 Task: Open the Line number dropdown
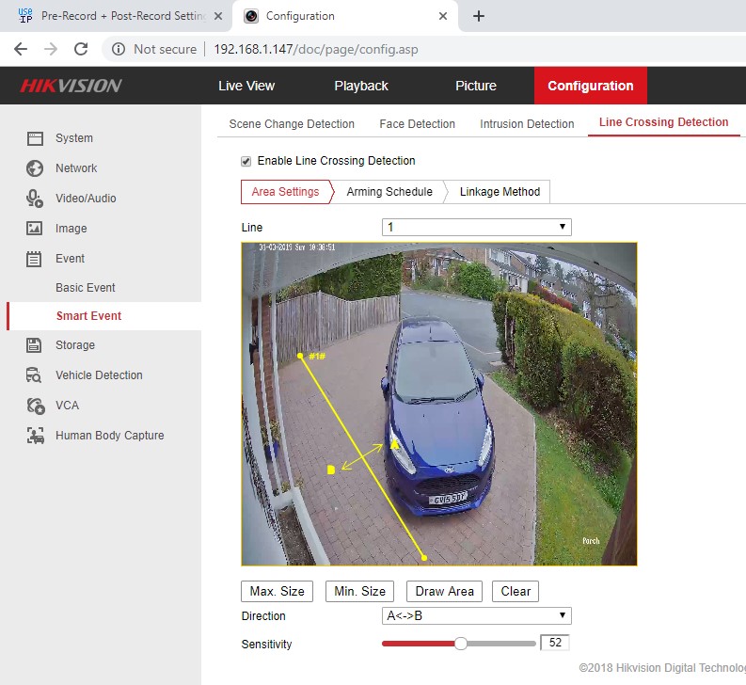pyautogui.click(x=476, y=227)
